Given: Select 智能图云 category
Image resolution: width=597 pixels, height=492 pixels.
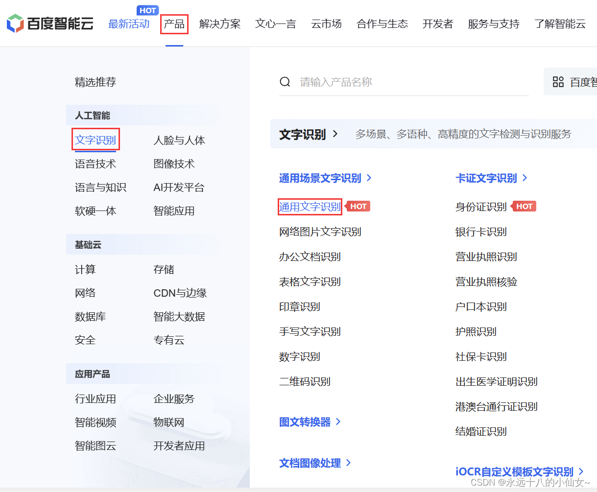Looking at the screenshot, I should point(96,445).
